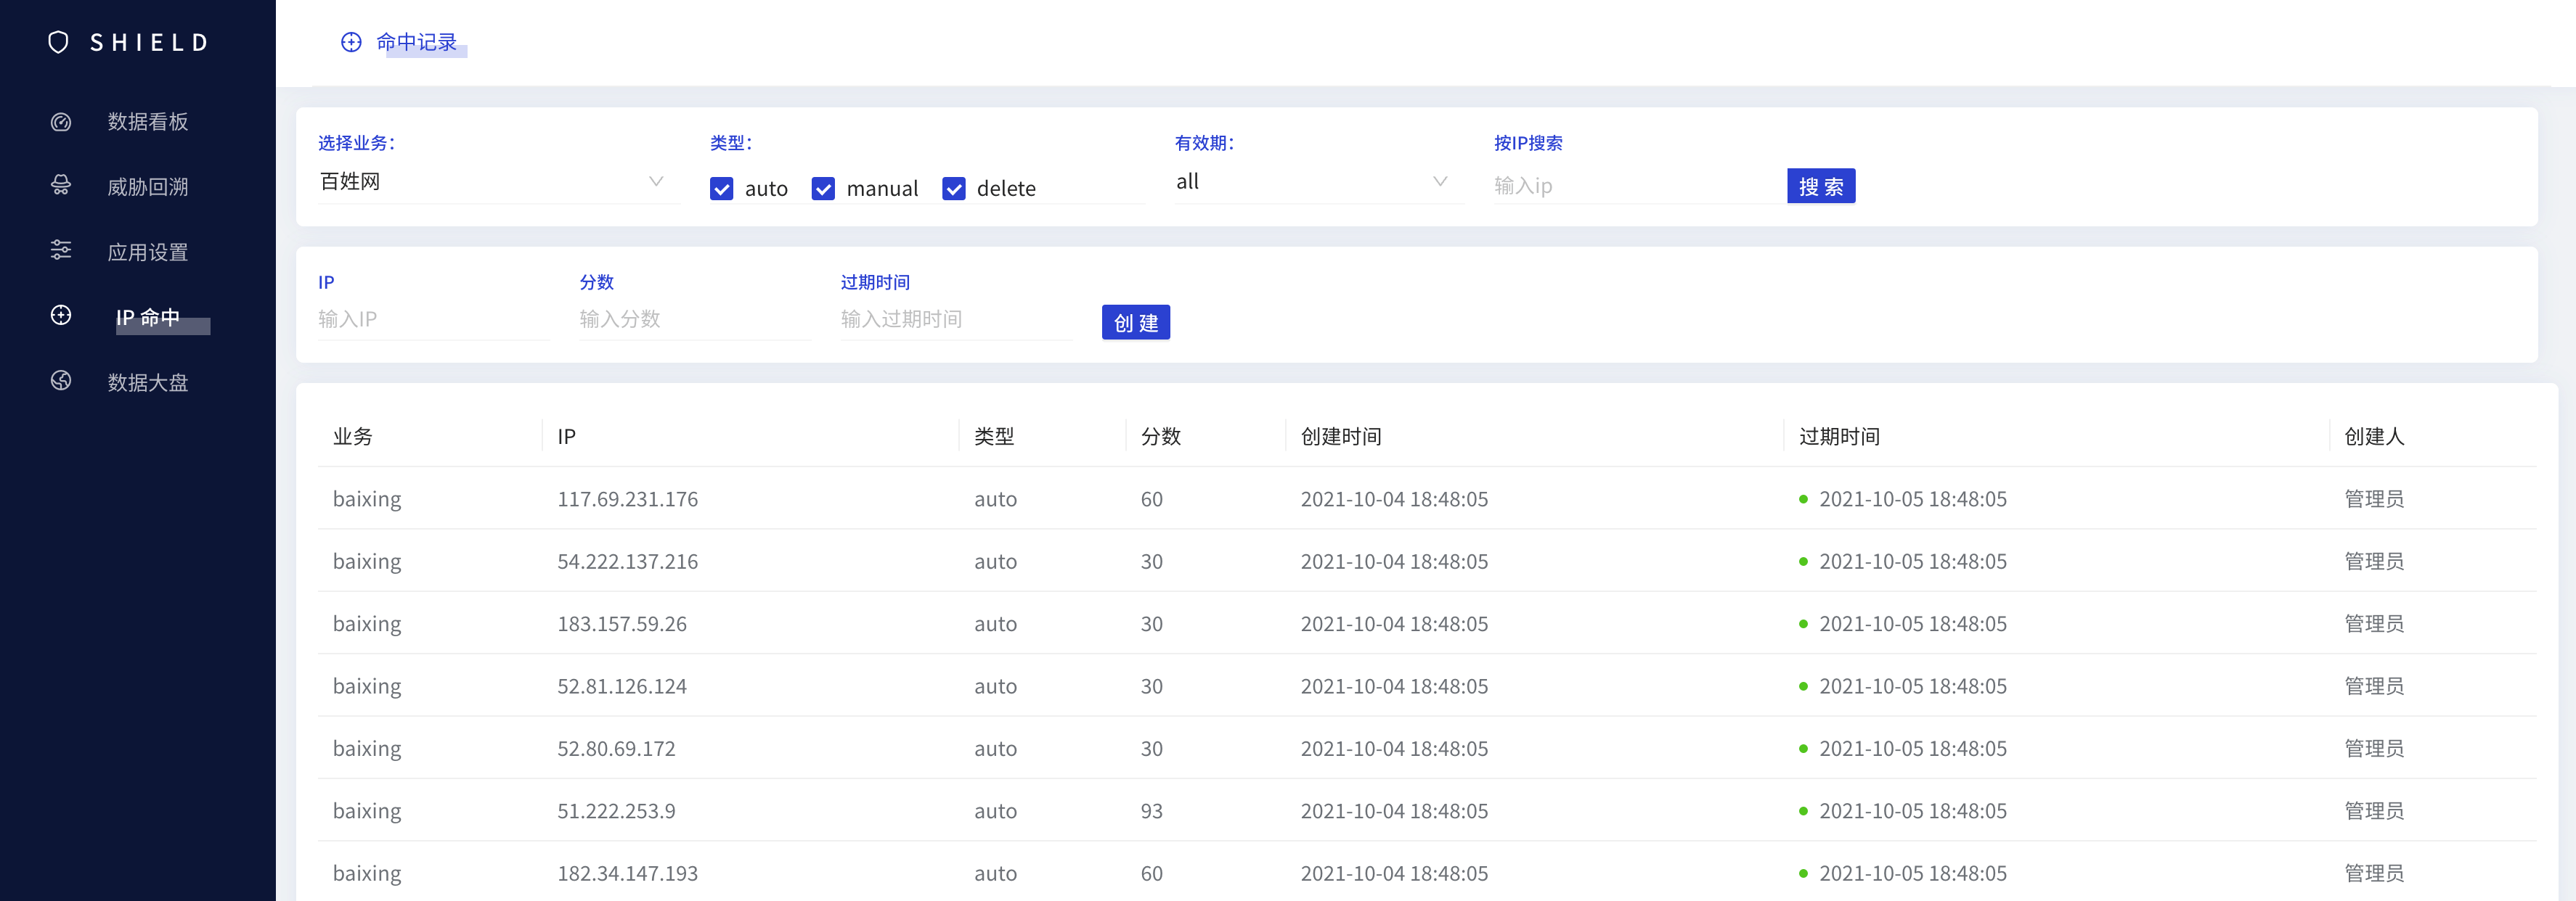Click the 应用设置 sliders icon
2576x901 pixels.
pyautogui.click(x=61, y=251)
